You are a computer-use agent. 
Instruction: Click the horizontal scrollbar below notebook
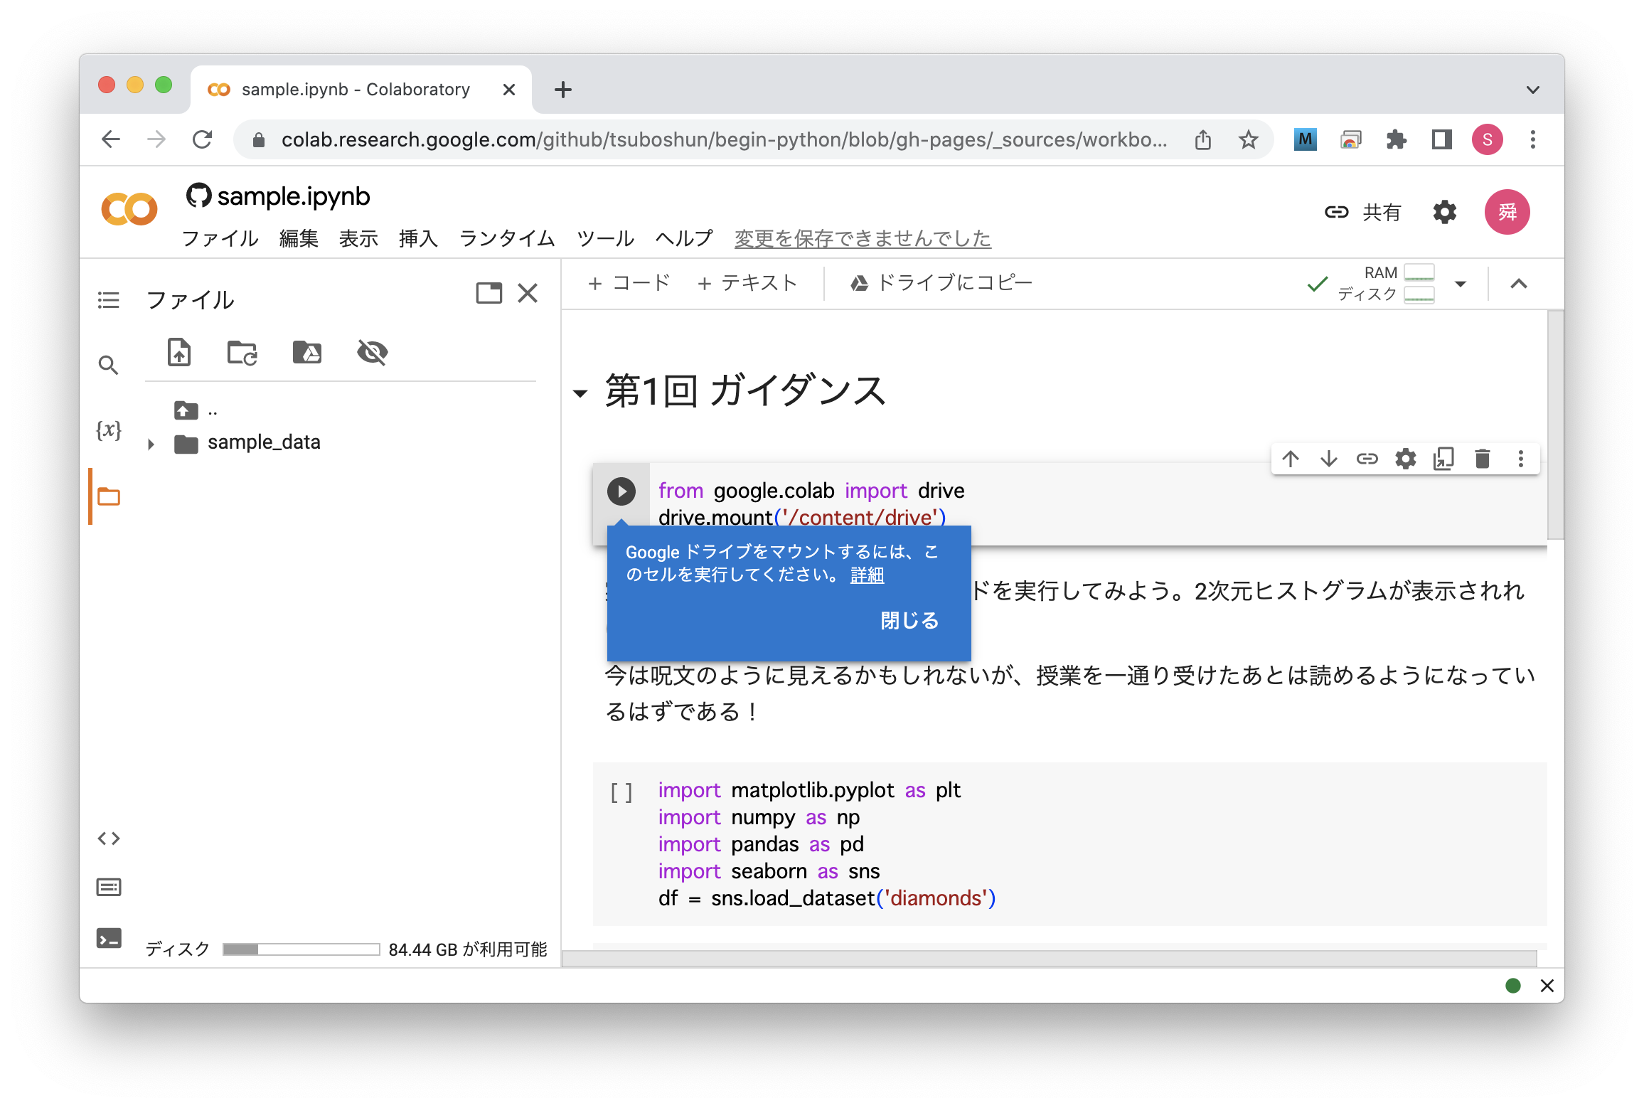(x=1049, y=959)
